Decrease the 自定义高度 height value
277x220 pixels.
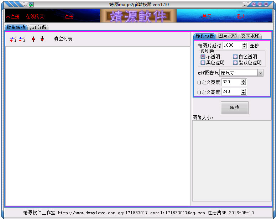point(244,93)
